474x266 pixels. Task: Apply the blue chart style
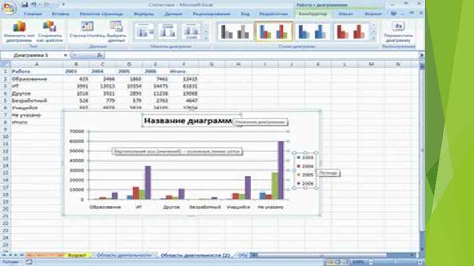pos(313,32)
